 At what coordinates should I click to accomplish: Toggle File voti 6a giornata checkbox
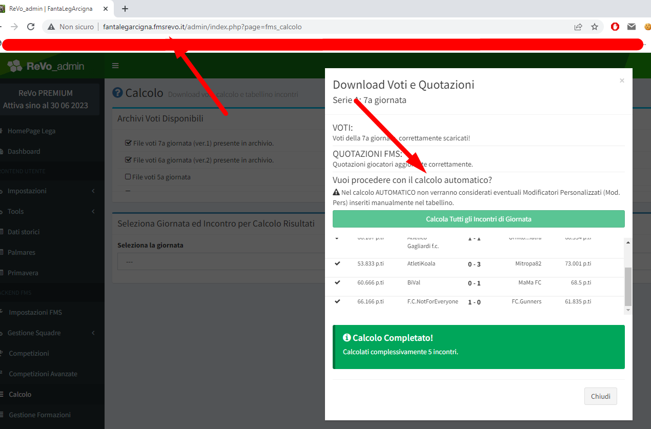tap(128, 160)
